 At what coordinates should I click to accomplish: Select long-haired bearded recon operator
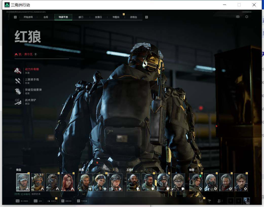(226, 182)
